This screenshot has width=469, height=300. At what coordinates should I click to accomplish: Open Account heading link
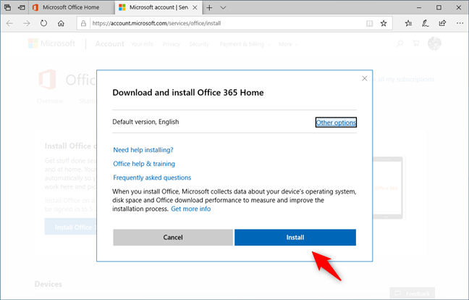click(109, 44)
